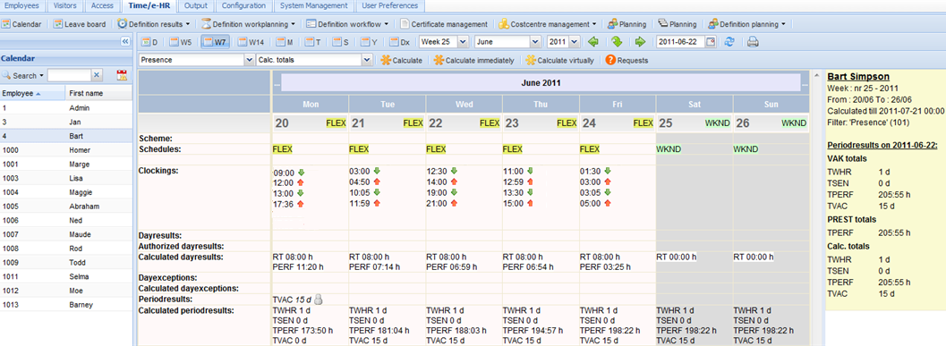Open the Output tab

click(196, 5)
